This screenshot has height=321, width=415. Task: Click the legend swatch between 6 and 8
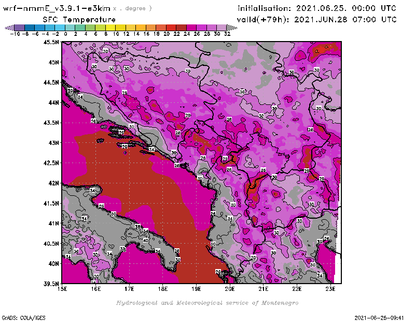tap(100, 28)
